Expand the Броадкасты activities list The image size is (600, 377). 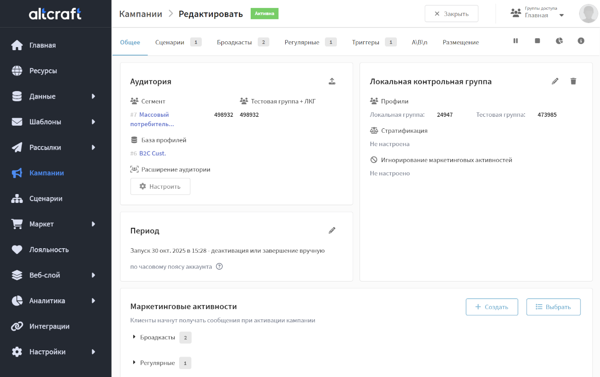click(x=134, y=337)
